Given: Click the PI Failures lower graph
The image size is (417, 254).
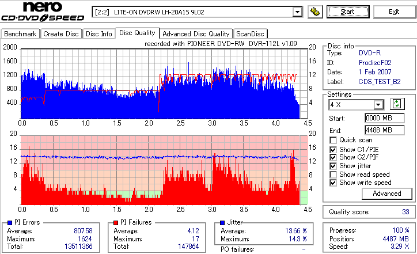Looking at the screenshot, I should pyautogui.click(x=164, y=170).
